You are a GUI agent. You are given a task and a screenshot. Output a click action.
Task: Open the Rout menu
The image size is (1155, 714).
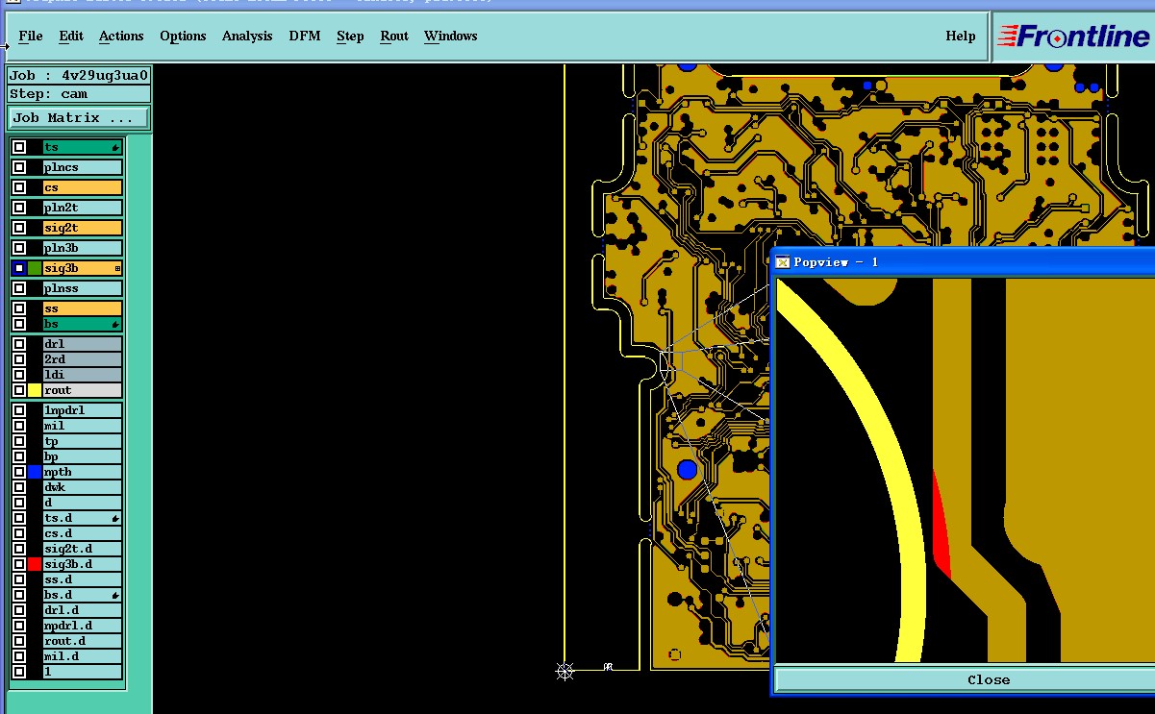click(x=394, y=37)
